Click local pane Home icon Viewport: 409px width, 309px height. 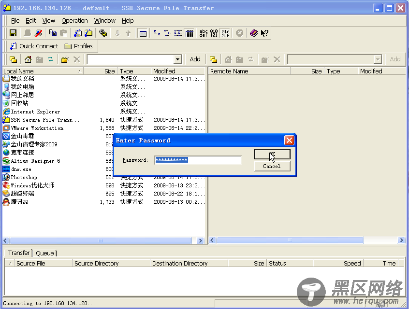28,59
